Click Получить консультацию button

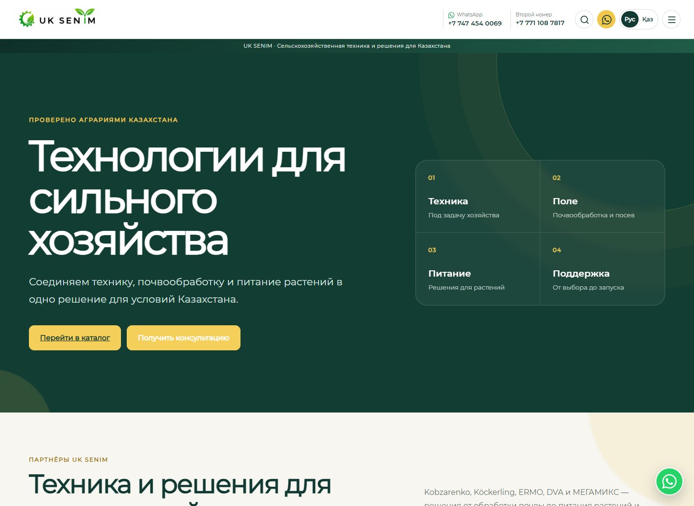pos(184,338)
